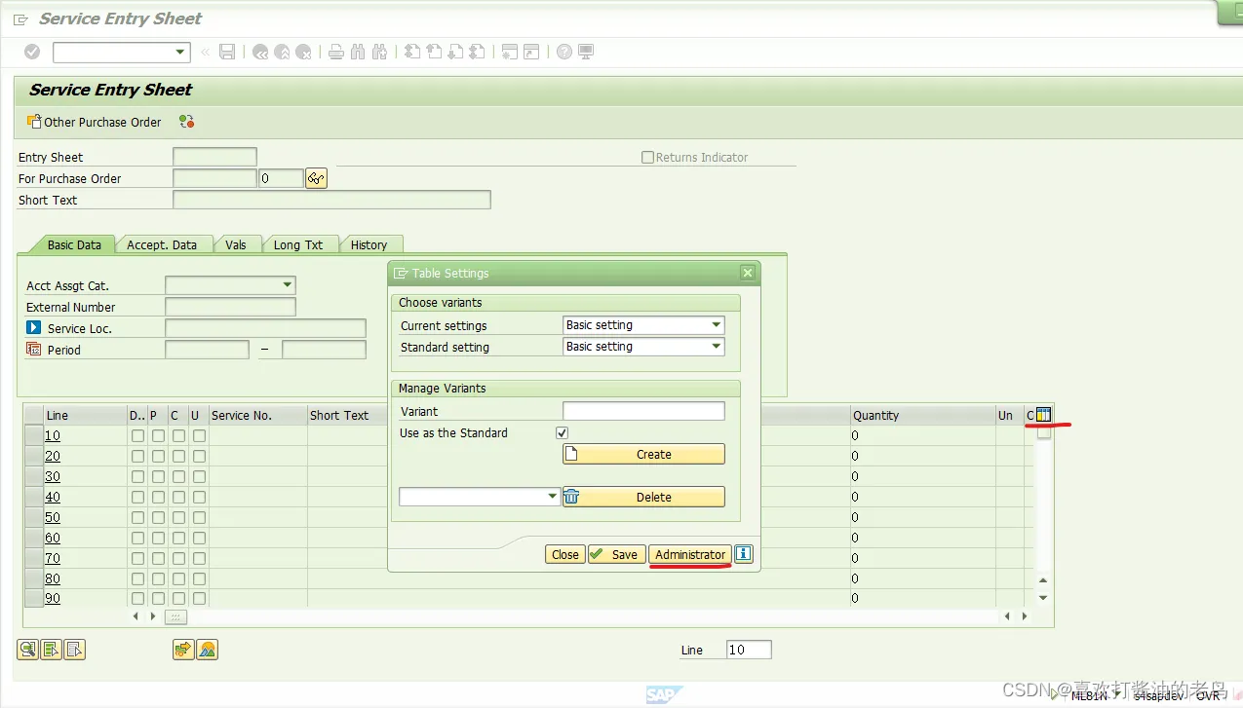Screen dimensions: 1243x708
Task: Click the First Page toolbar icon
Action: [412, 52]
